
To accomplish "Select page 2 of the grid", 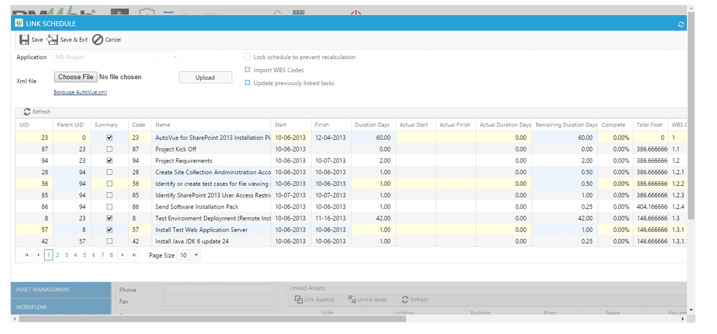I will (x=58, y=255).
